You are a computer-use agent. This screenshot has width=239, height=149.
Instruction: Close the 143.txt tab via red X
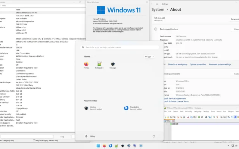coord(173,121)
